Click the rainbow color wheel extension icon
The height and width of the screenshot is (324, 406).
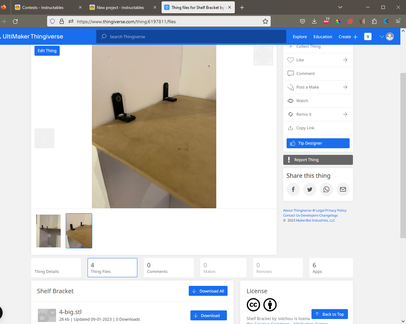pos(338,21)
